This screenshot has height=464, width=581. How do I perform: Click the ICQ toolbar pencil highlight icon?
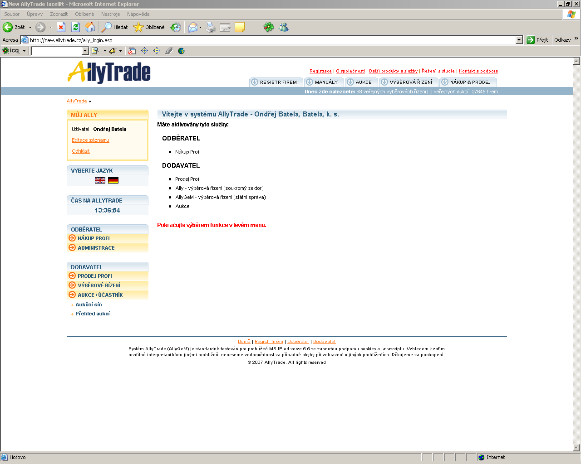(x=169, y=51)
